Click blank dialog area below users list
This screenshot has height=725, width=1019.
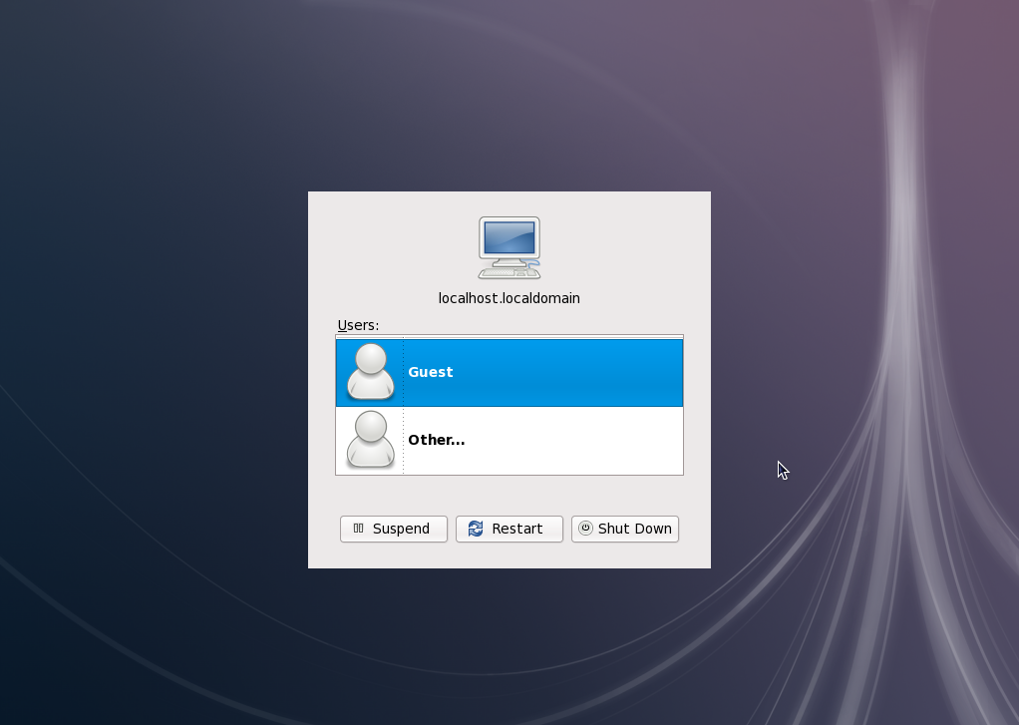click(x=509, y=495)
